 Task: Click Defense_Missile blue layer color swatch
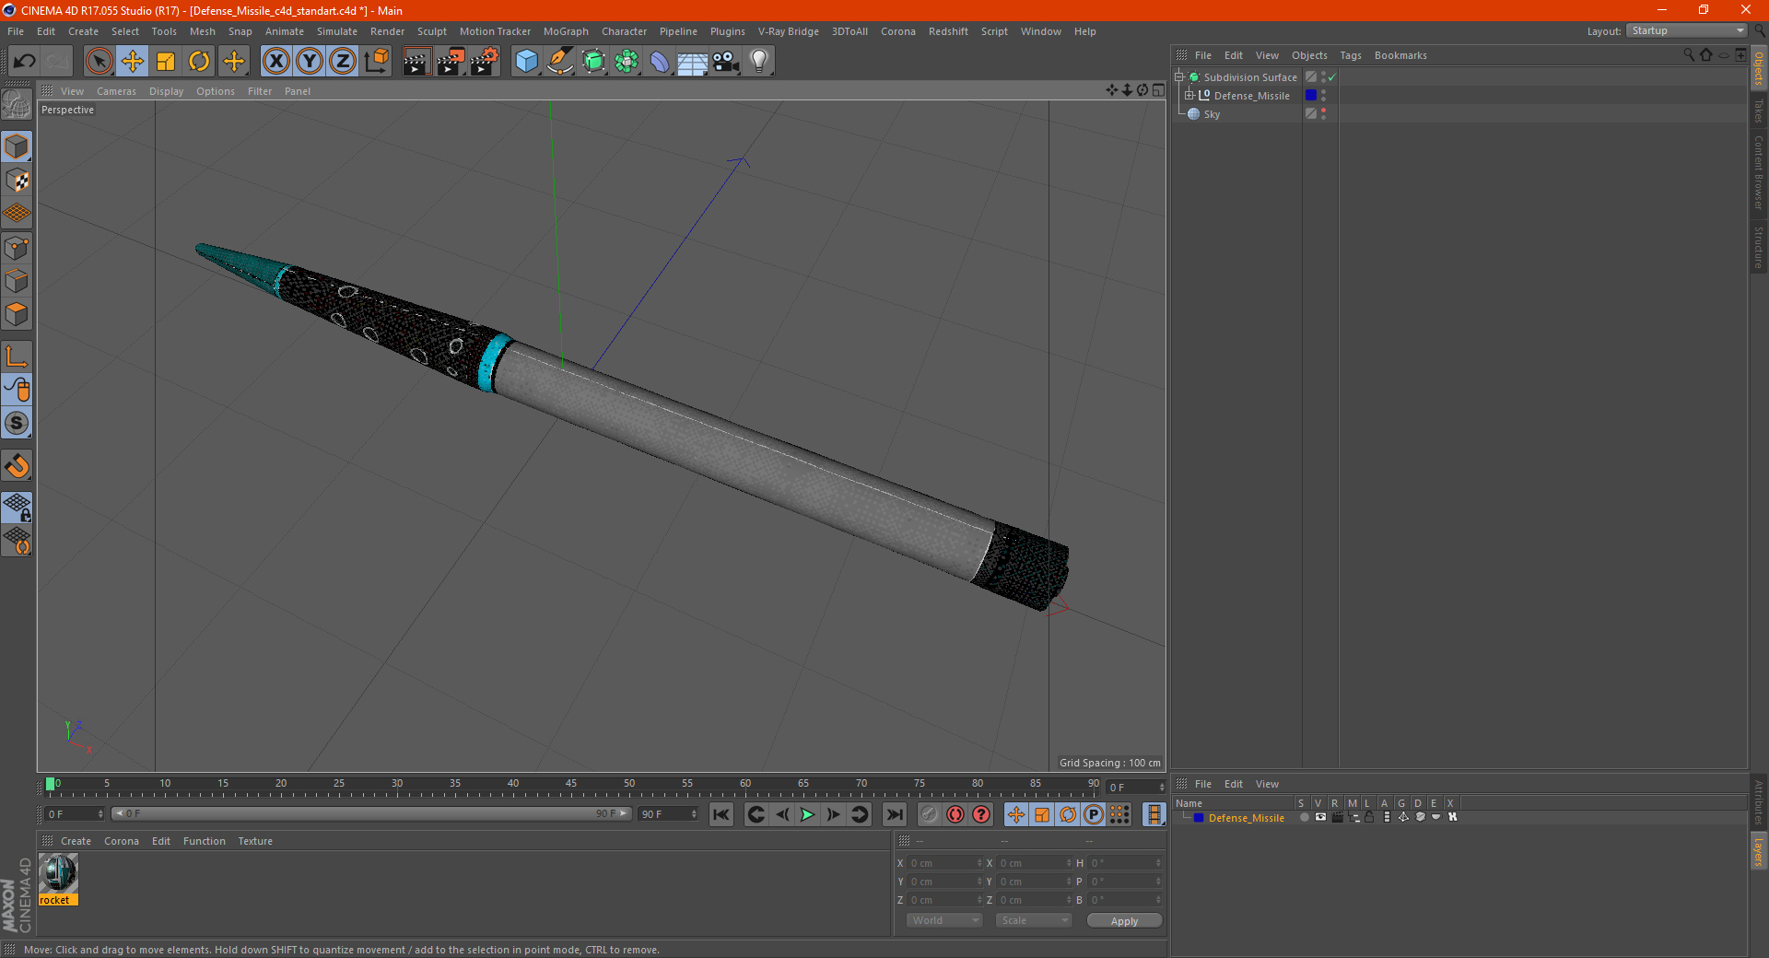click(1311, 95)
